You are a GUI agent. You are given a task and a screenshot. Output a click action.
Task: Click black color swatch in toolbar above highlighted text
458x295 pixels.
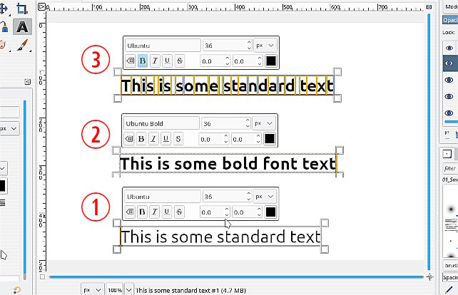271,61
